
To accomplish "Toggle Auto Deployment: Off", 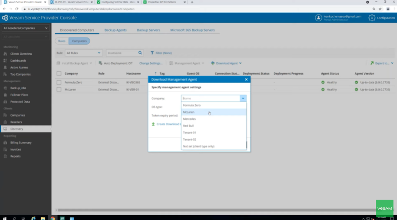I will click(115, 63).
